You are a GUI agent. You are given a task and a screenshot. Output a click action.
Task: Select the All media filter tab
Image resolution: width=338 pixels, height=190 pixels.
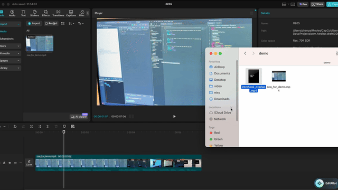28,31
